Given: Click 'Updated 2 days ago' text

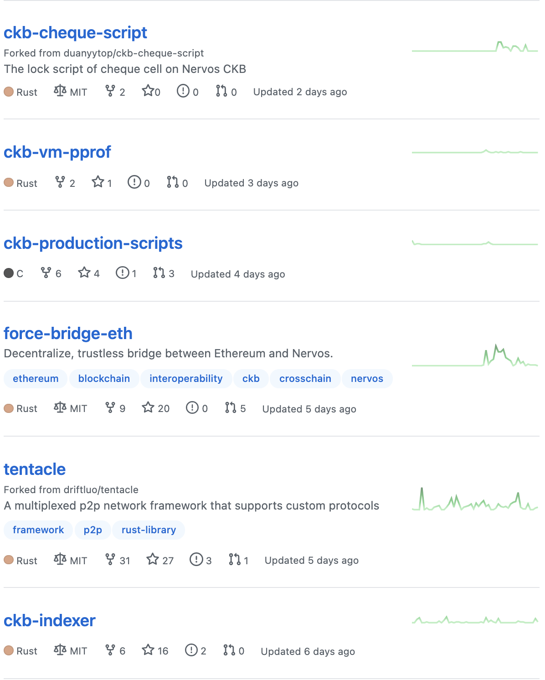Looking at the screenshot, I should tap(300, 92).
